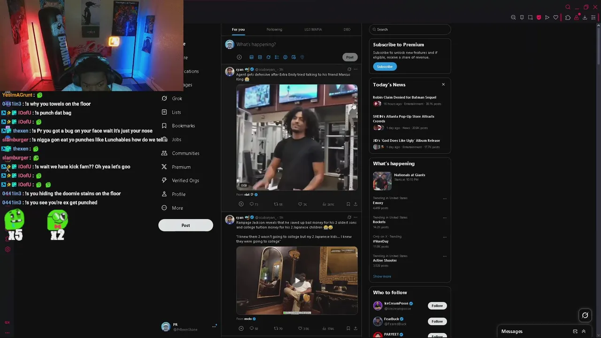Open the browser account profile icon

tap(576, 17)
